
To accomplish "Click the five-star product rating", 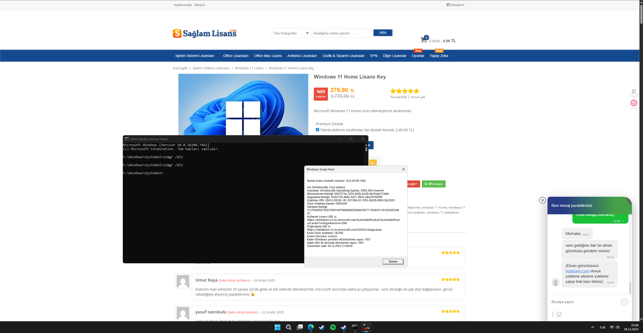I will pos(405,91).
